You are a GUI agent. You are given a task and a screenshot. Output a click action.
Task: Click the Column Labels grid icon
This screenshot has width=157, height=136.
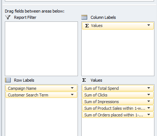coord(84,17)
